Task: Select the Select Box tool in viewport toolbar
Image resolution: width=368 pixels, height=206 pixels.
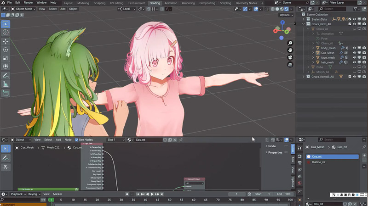Action: tap(6, 24)
